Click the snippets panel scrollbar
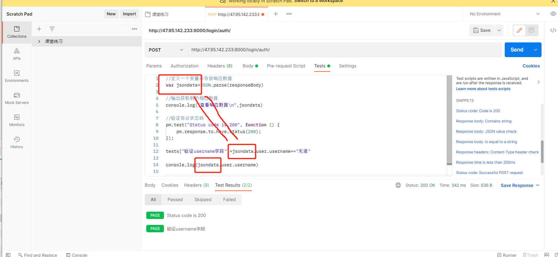Viewport: 558px width, 257px height. point(542,152)
